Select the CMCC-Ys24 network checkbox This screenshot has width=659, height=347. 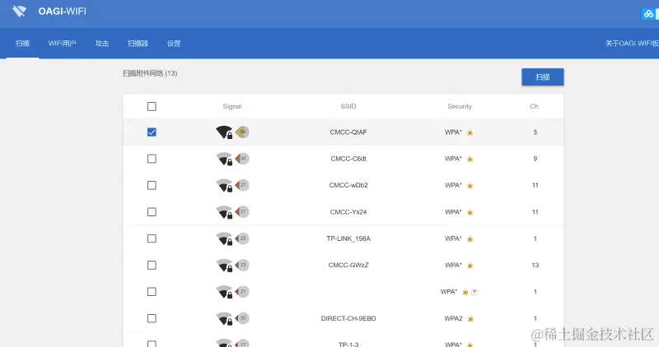(x=152, y=212)
